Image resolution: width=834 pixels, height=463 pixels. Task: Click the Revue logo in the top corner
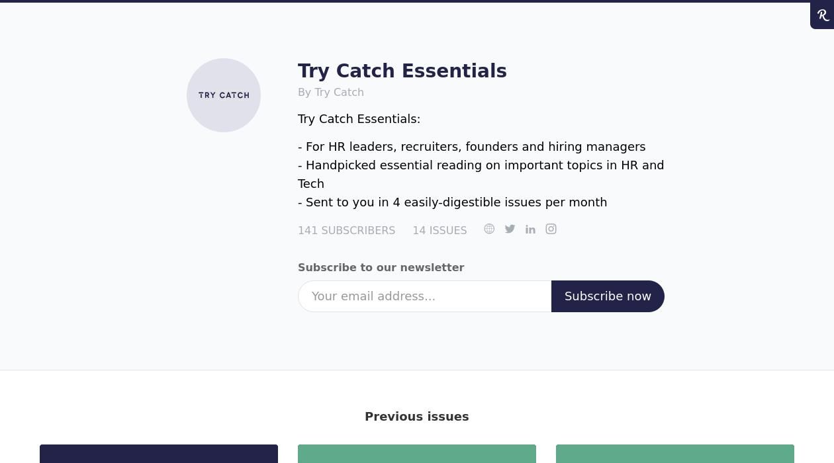coord(823,15)
